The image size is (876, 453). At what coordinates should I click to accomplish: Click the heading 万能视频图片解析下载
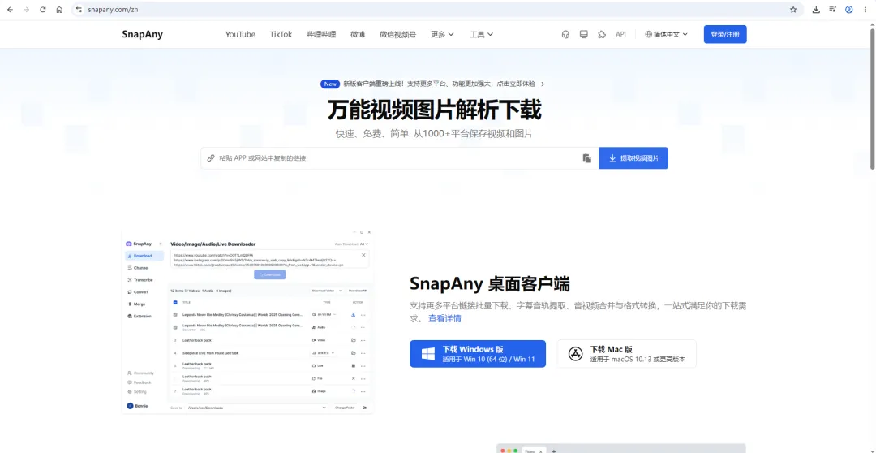(434, 110)
